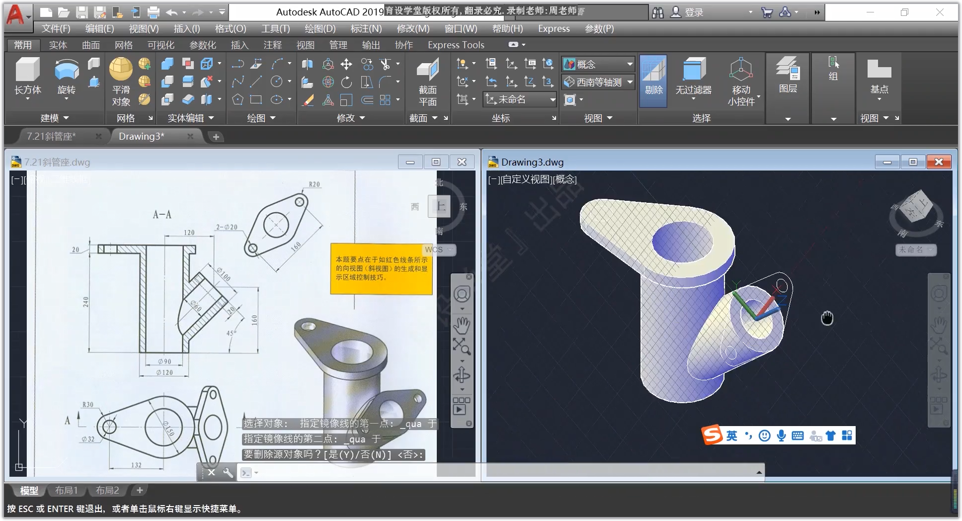The width and height of the screenshot is (962, 521).
Task: Close the command line with X button
Action: (211, 472)
